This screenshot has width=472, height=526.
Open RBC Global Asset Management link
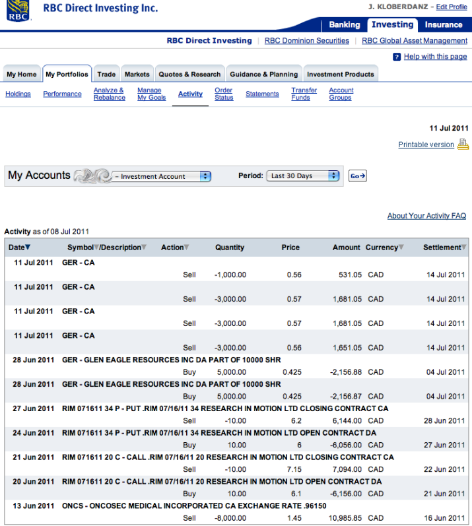coord(415,41)
